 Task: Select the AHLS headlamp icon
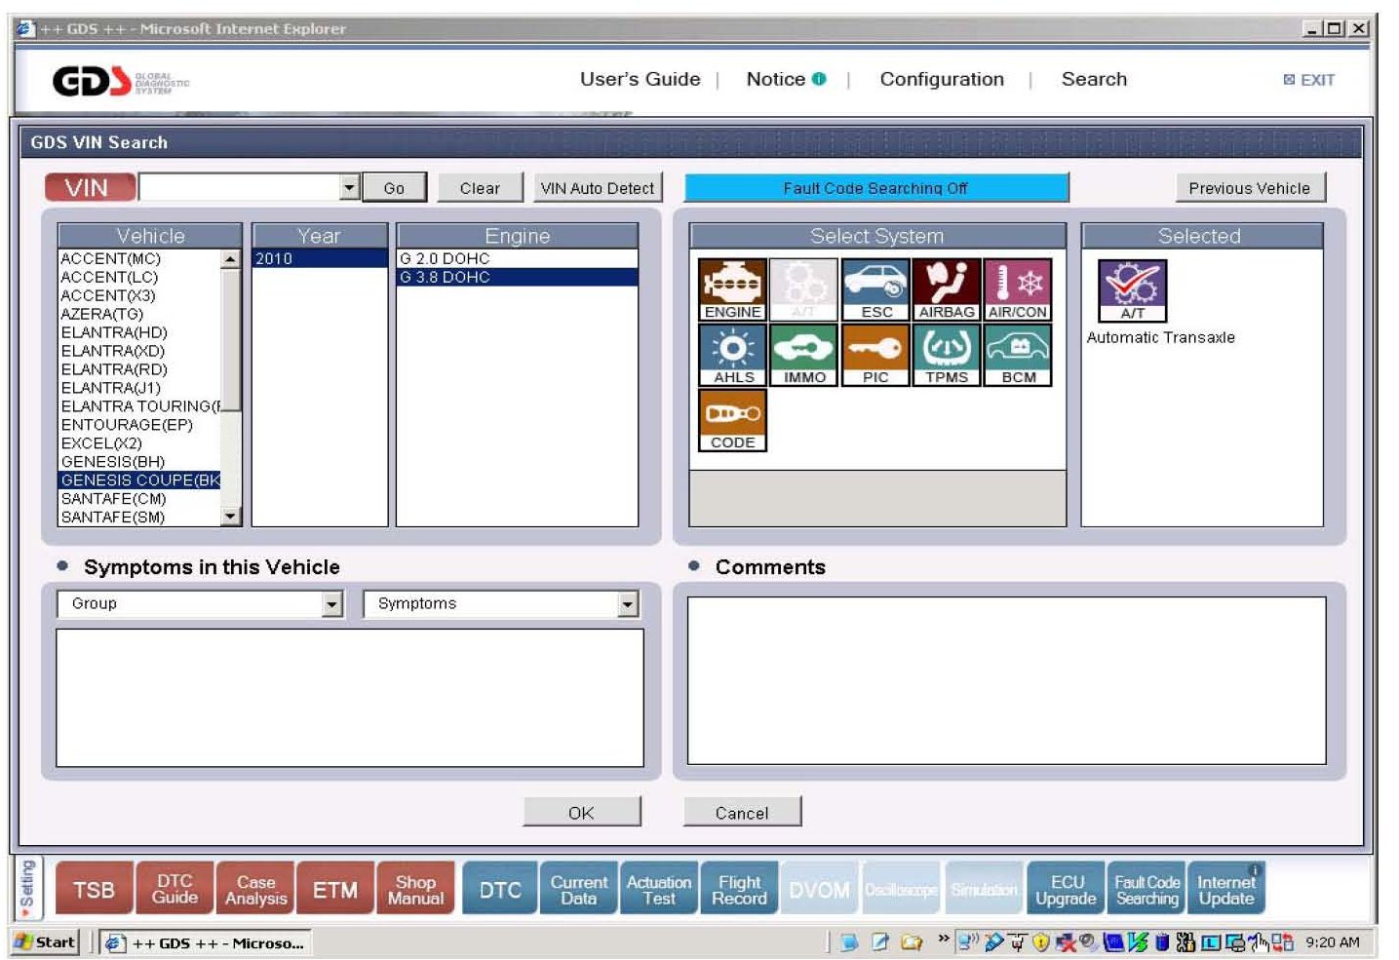733,355
